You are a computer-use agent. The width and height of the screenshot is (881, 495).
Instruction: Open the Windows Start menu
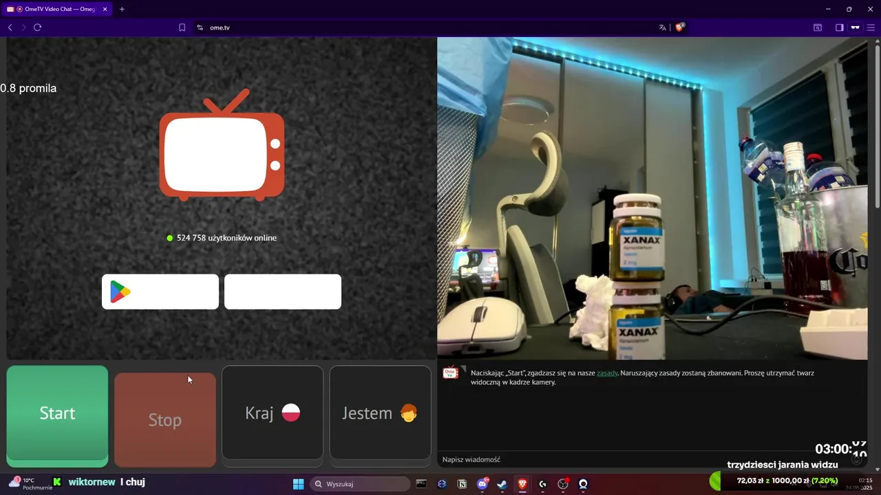coord(298,484)
